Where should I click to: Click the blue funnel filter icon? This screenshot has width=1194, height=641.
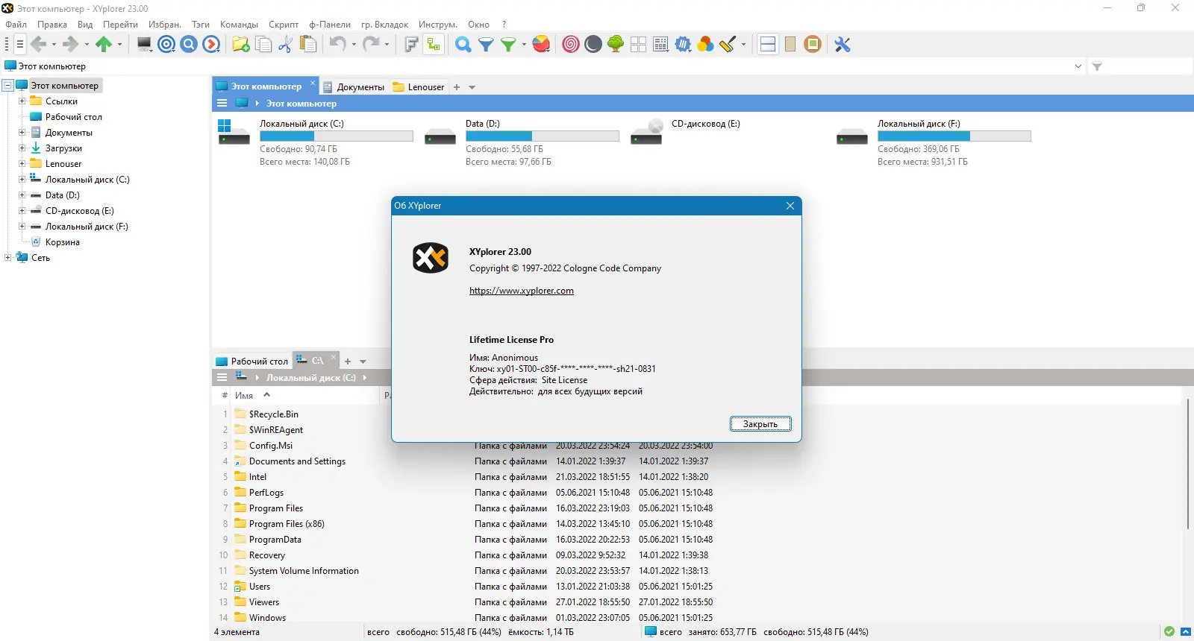(x=486, y=45)
